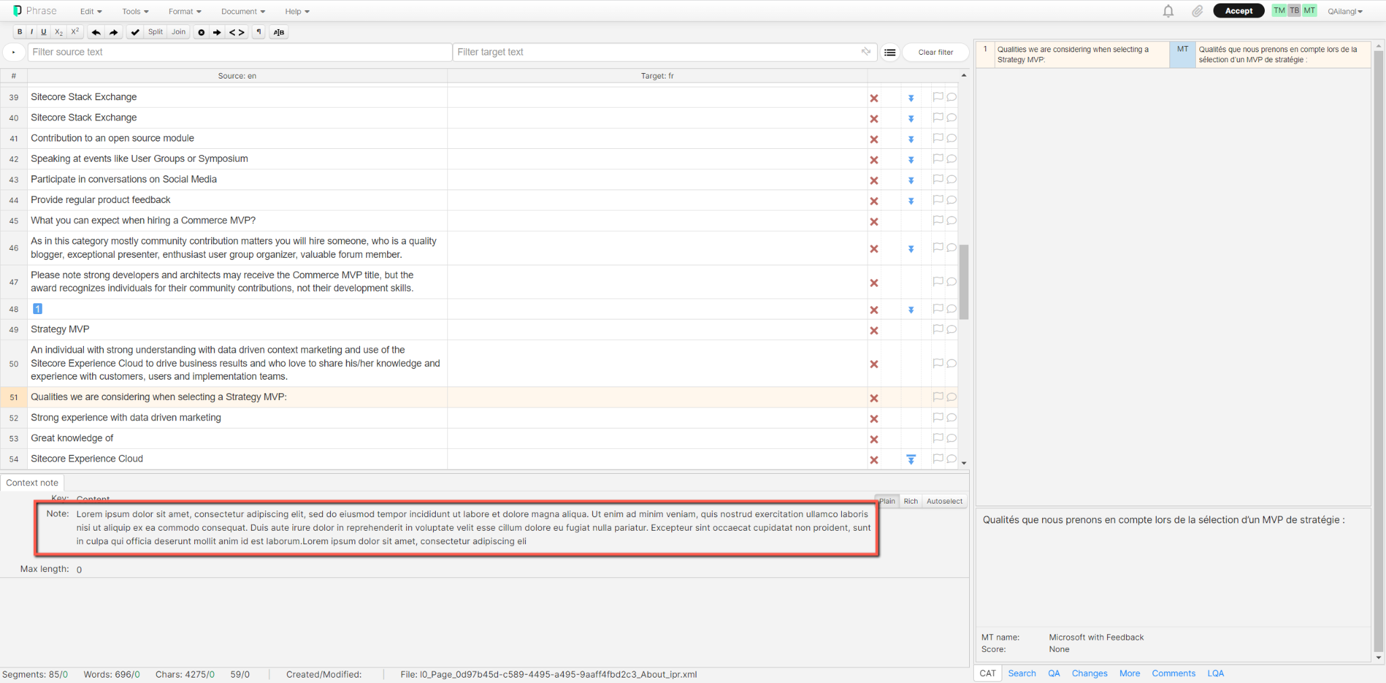The height and width of the screenshot is (683, 1386).
Task: Open the filter options list icon
Action: point(890,52)
